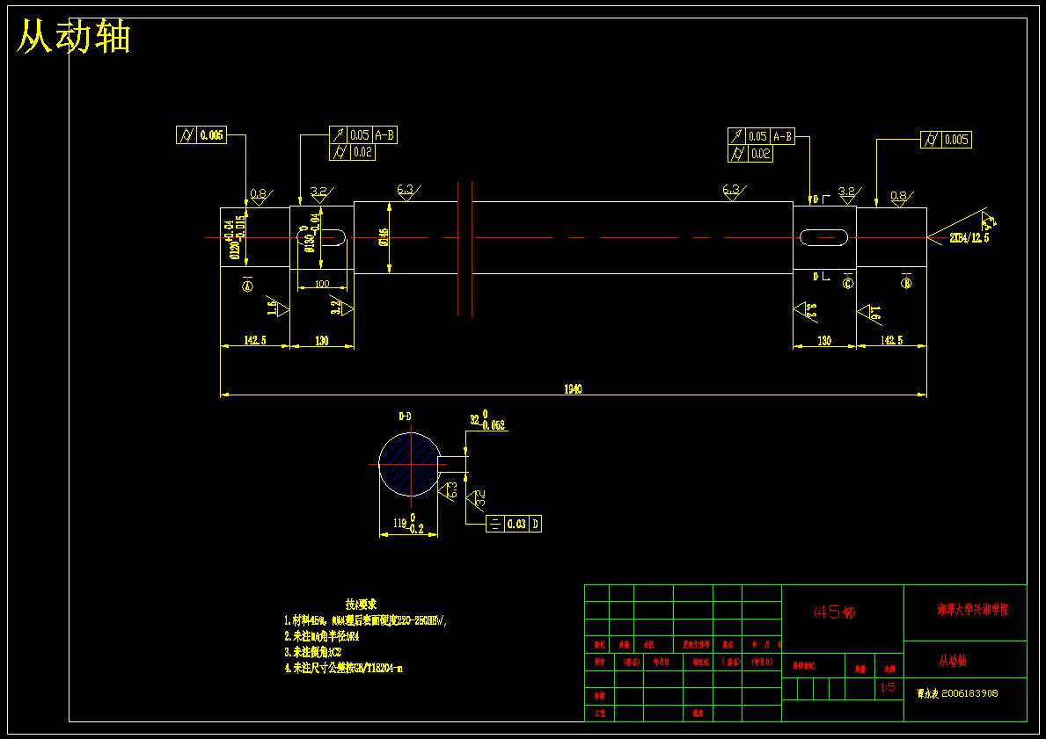Select the large yellow 从动轴 heading
1046x739 pixels.
pyautogui.click(x=73, y=37)
